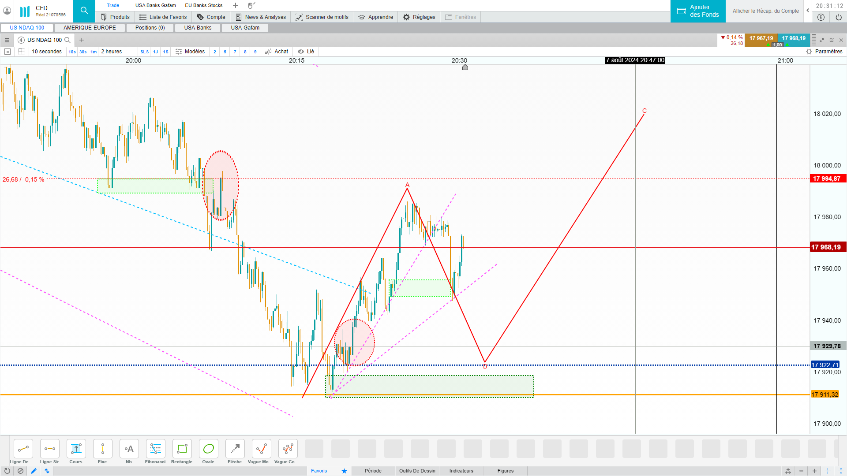Open the Scanner de motifs menu

pyautogui.click(x=322, y=17)
